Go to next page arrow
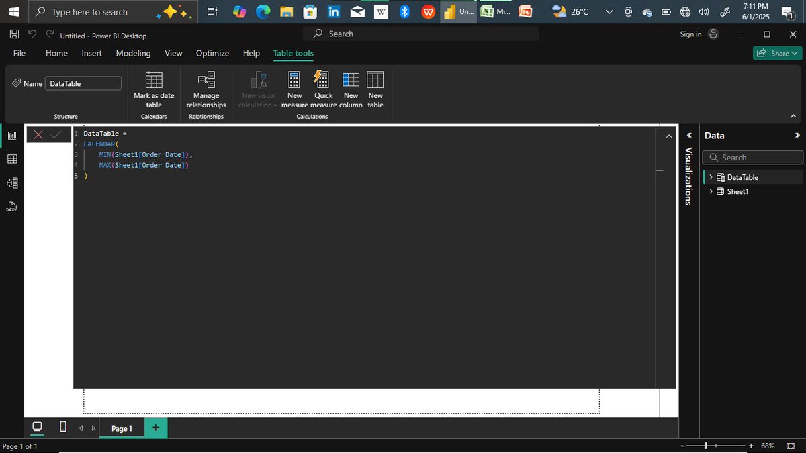Viewport: 806px width, 453px height. [x=93, y=428]
